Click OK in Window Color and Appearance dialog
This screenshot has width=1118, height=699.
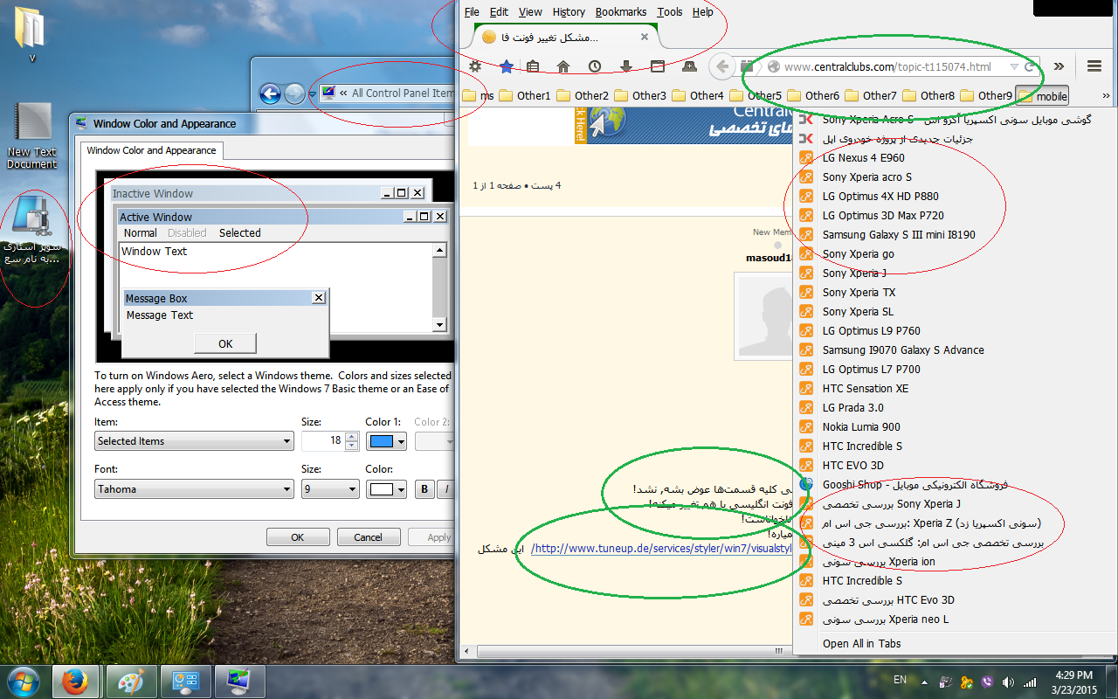(298, 537)
